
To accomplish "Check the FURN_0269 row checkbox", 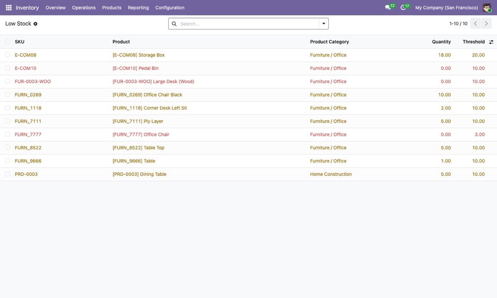I will coord(8,95).
